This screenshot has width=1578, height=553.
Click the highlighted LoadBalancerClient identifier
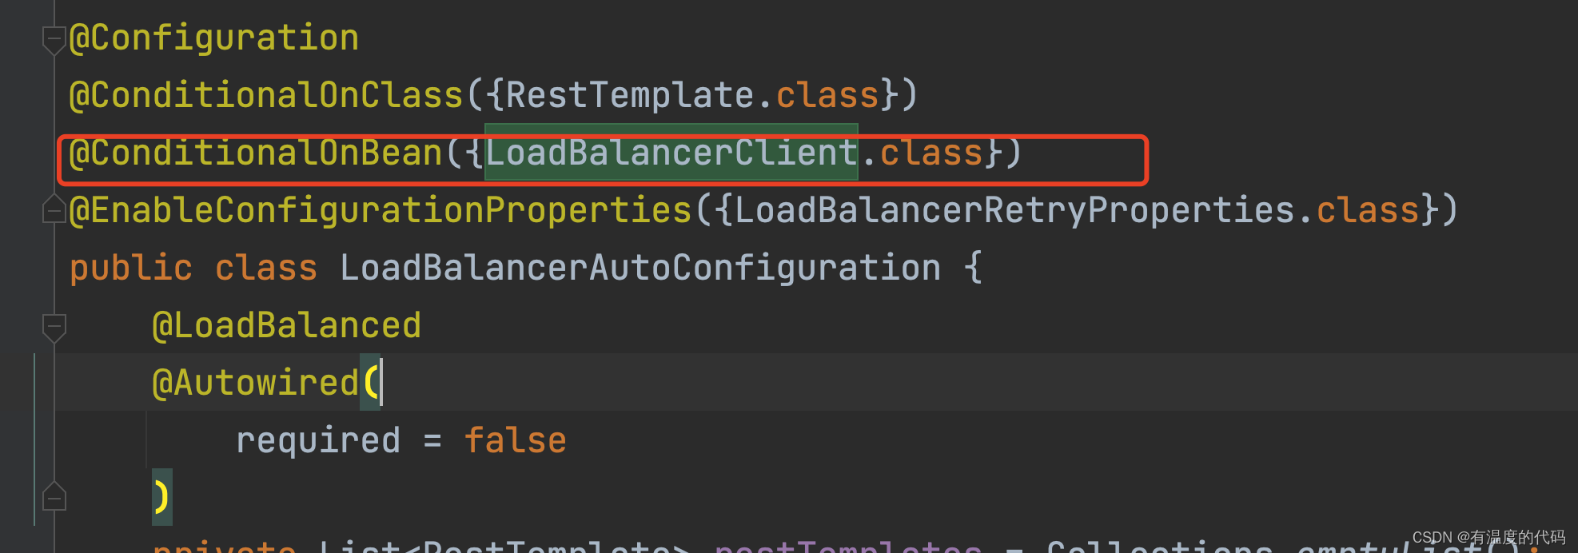[x=671, y=153]
